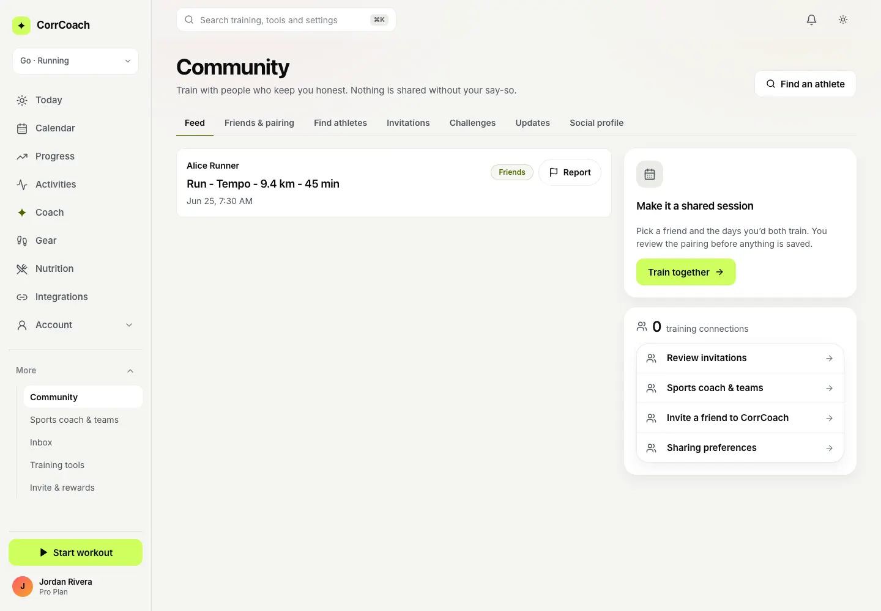Select Community in sidebar

pyautogui.click(x=83, y=397)
